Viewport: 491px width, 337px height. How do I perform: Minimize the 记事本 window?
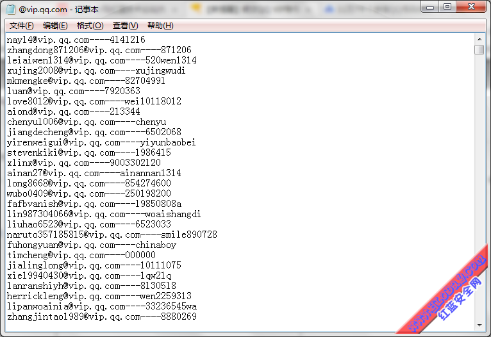tap(430, 7)
